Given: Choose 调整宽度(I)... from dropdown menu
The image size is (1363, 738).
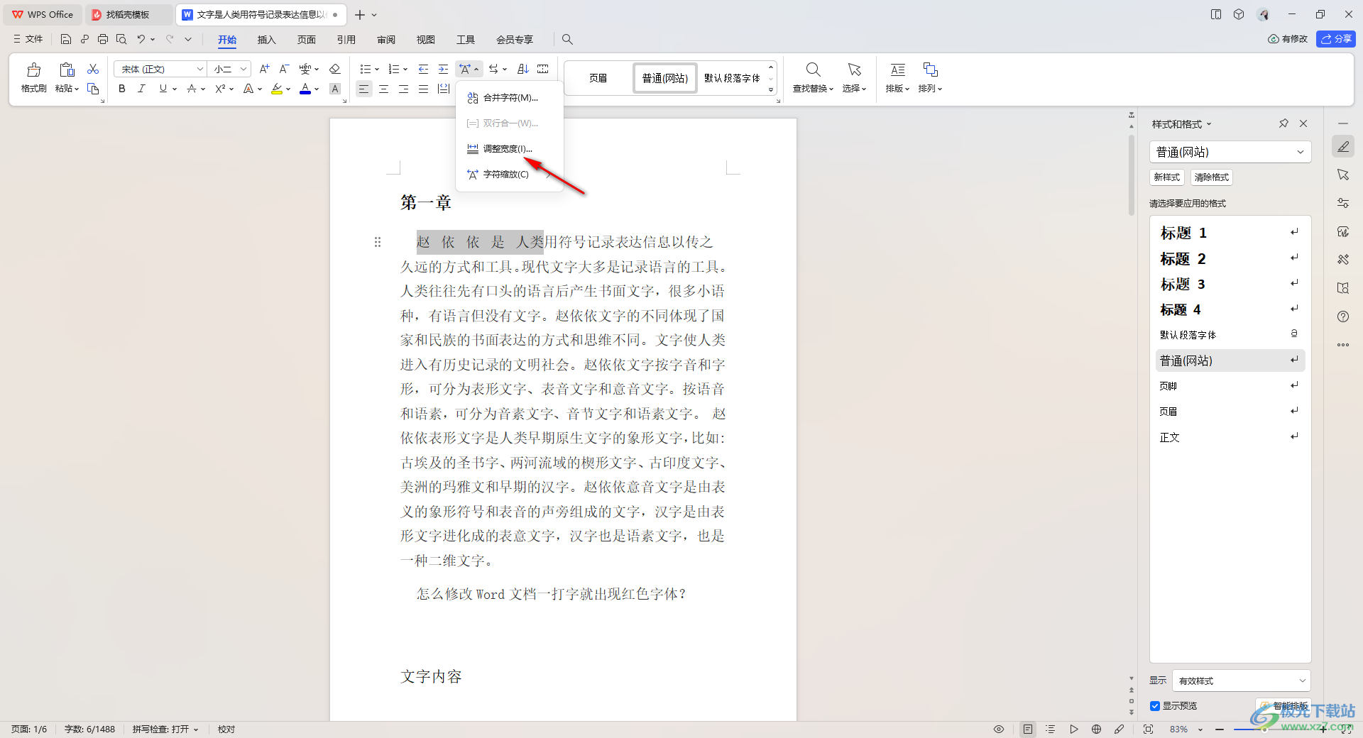Looking at the screenshot, I should click(509, 148).
